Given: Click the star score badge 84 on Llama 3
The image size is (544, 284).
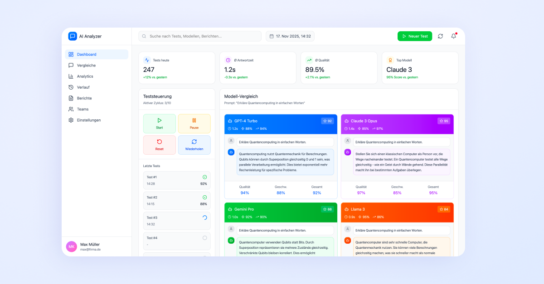Looking at the screenshot, I should point(444,209).
